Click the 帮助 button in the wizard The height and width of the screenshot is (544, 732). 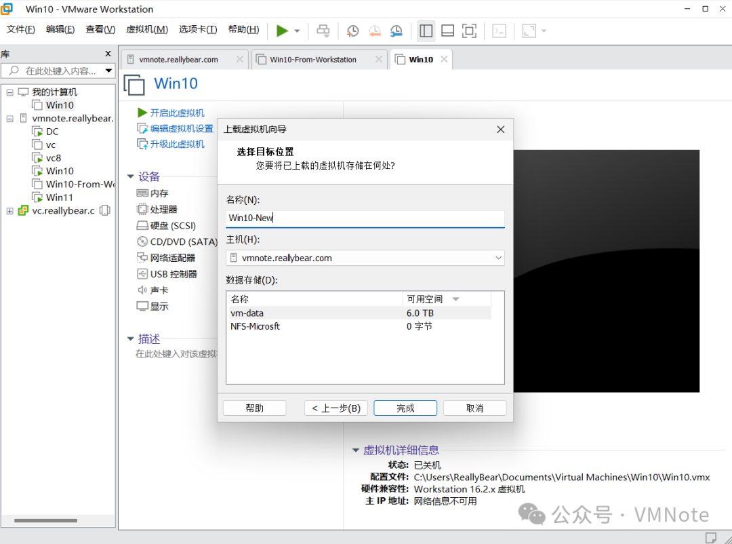(254, 408)
